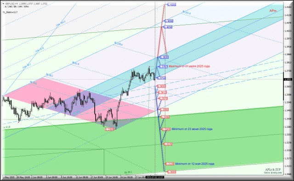Click the 1.3813 value on price axis

coord(288,62)
